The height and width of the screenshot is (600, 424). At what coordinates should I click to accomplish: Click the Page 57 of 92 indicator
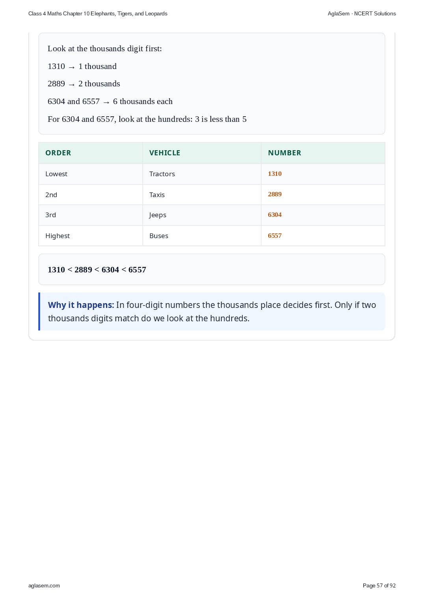pos(379,585)
